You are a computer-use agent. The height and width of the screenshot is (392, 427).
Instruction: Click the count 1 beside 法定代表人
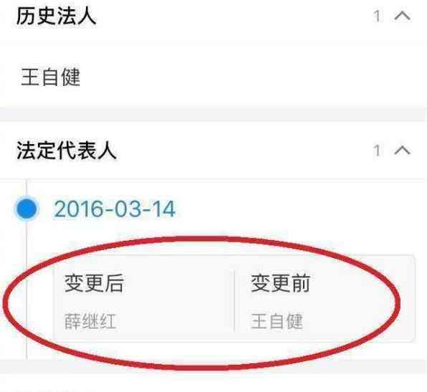[x=377, y=150]
